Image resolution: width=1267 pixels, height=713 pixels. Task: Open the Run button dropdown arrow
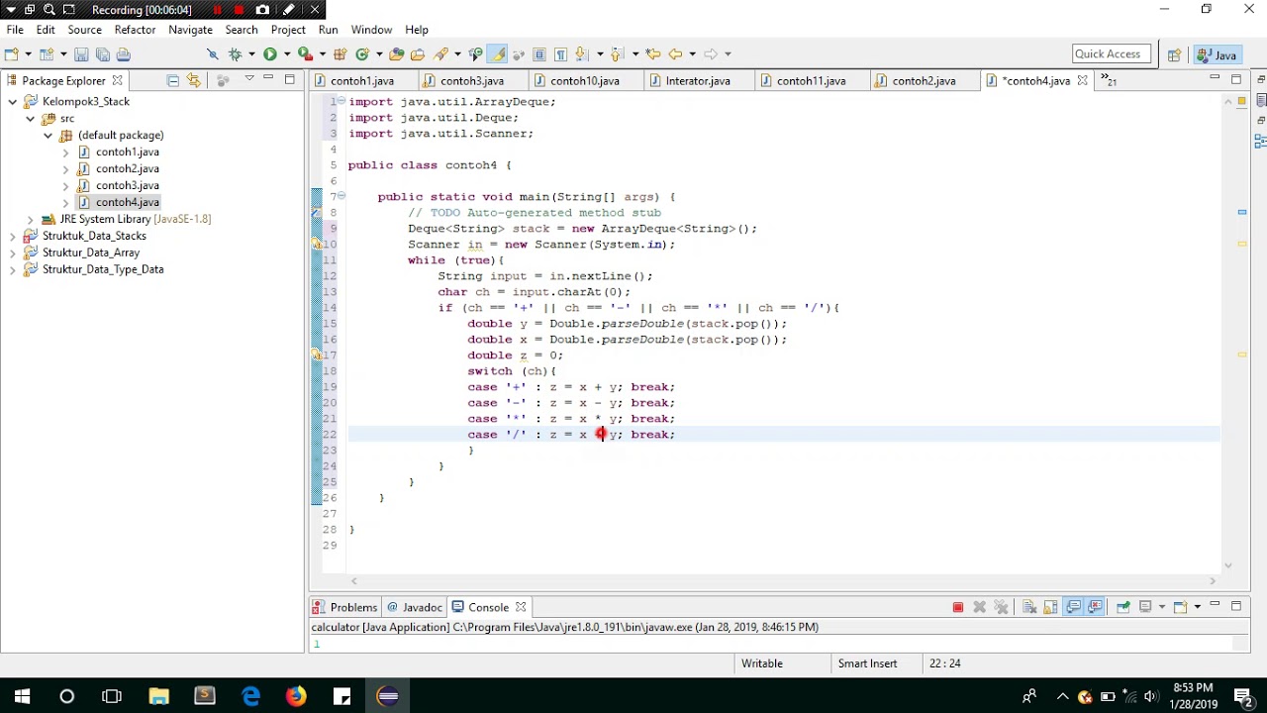tap(287, 53)
